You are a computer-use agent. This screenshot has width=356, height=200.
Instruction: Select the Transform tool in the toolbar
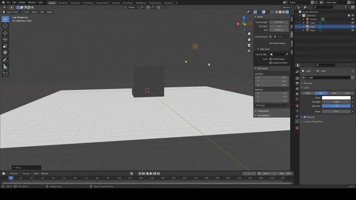(5, 53)
